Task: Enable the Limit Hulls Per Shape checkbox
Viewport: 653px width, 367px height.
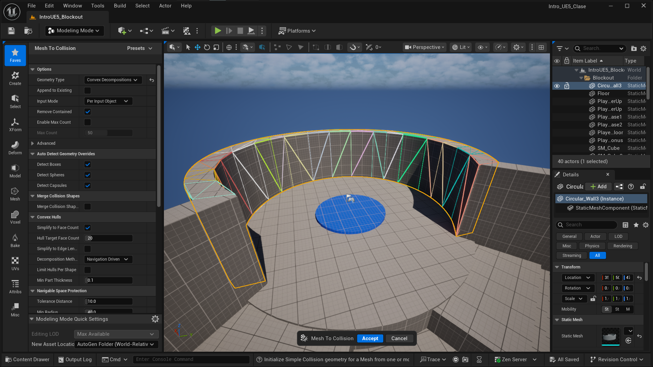Action: pyautogui.click(x=87, y=270)
